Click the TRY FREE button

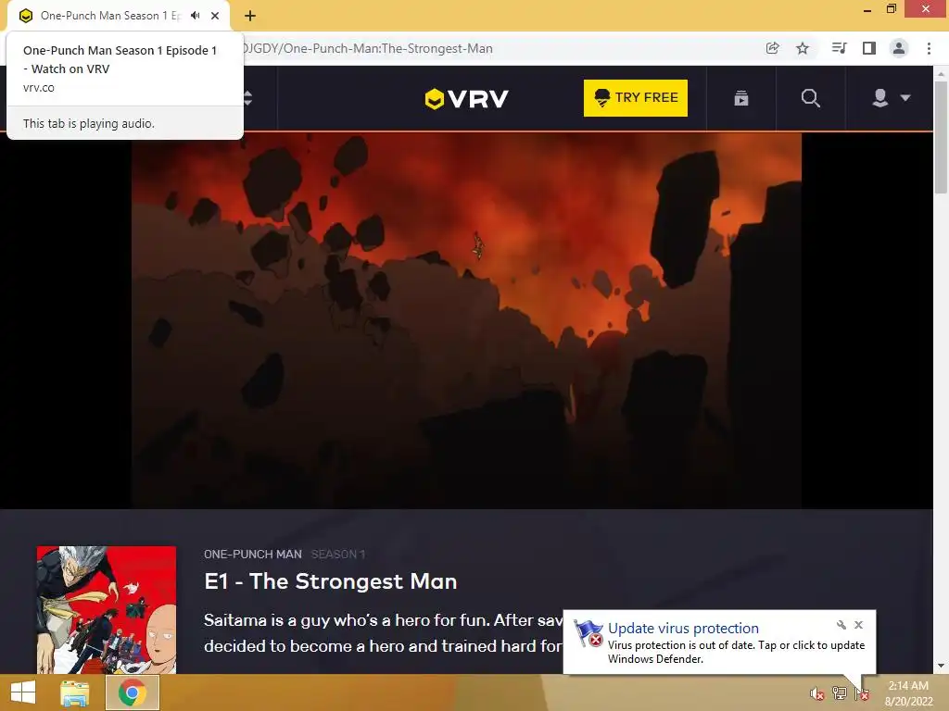click(x=636, y=98)
